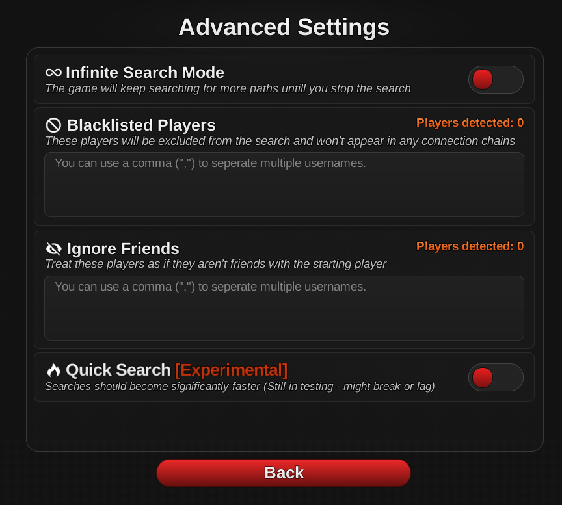Click the Advanced Settings page title
The width and height of the screenshot is (562, 505).
(284, 27)
